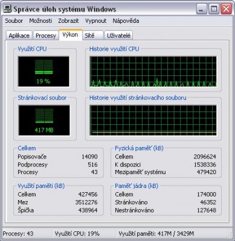Open the Vypnout menu
This screenshot has height=241, width=235.
pos(95,21)
